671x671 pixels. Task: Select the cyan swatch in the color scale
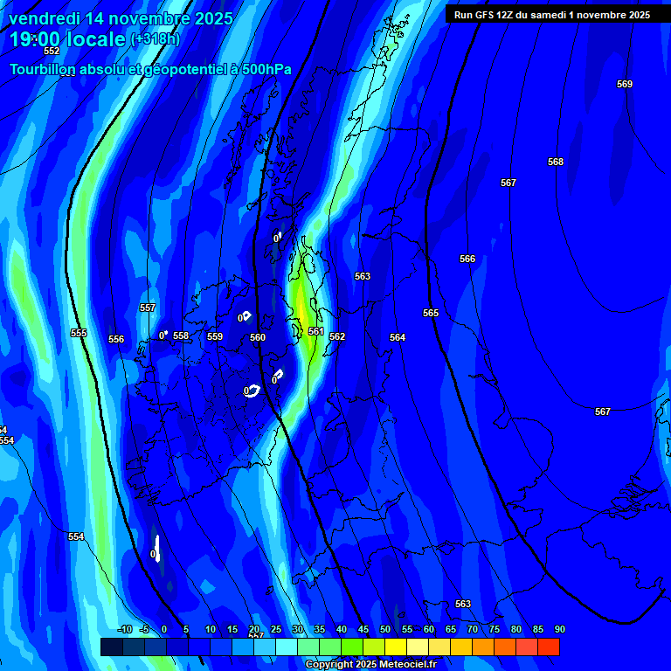(286, 647)
